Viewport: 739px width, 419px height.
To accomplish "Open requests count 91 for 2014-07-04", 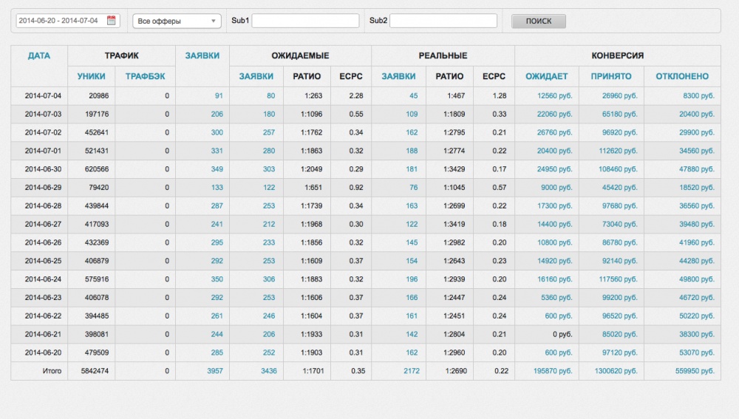I will click(x=219, y=95).
